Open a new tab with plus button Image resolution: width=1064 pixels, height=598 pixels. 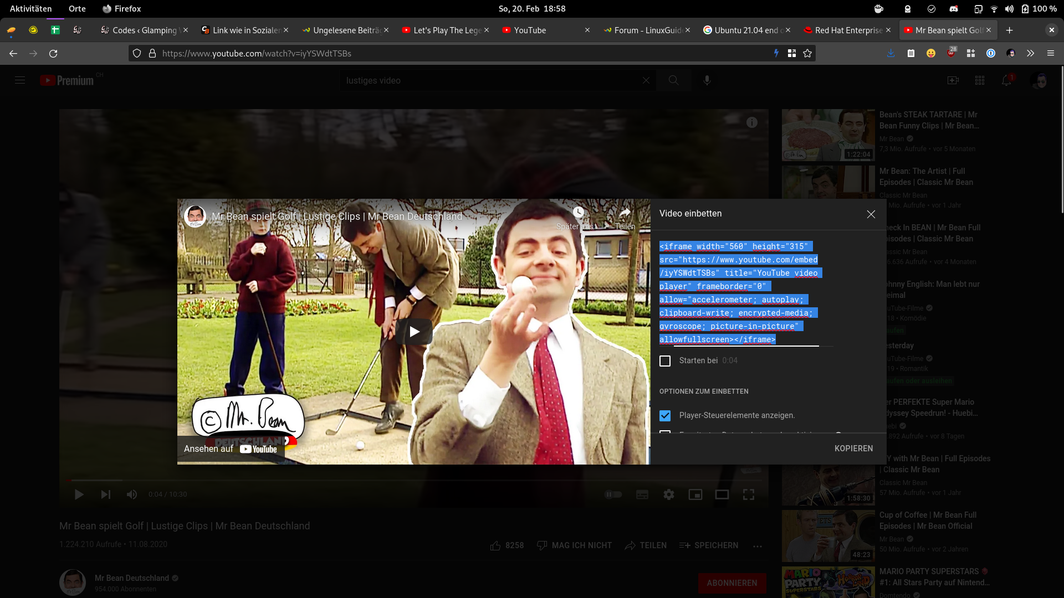click(x=1009, y=30)
